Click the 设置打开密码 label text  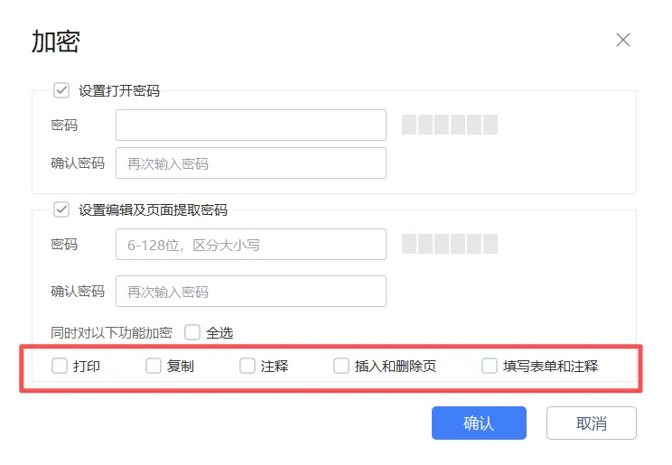[118, 90]
